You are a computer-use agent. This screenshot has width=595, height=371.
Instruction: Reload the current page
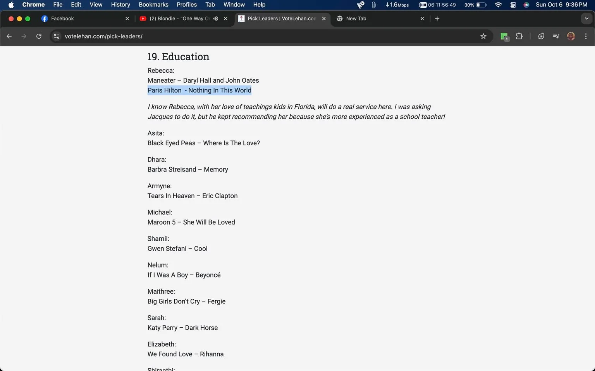(x=39, y=36)
